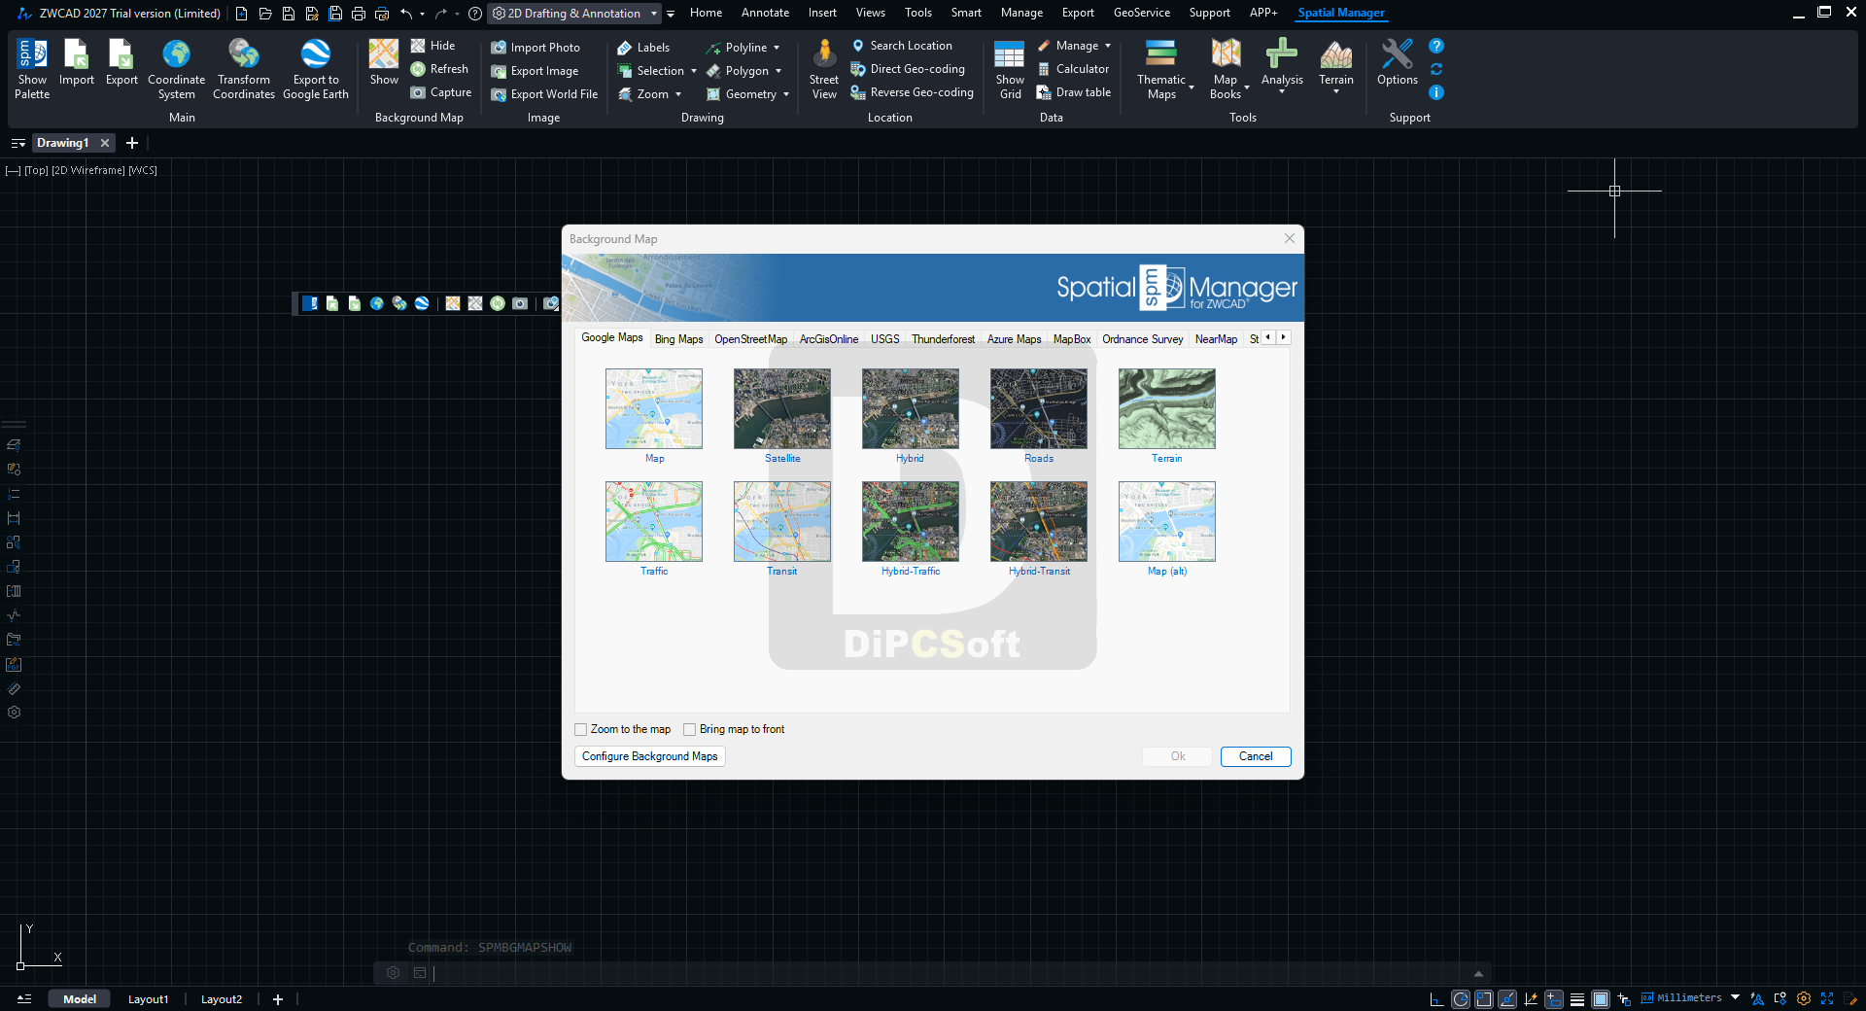Open the Thunderforest tab
The image size is (1866, 1011).
(943, 339)
